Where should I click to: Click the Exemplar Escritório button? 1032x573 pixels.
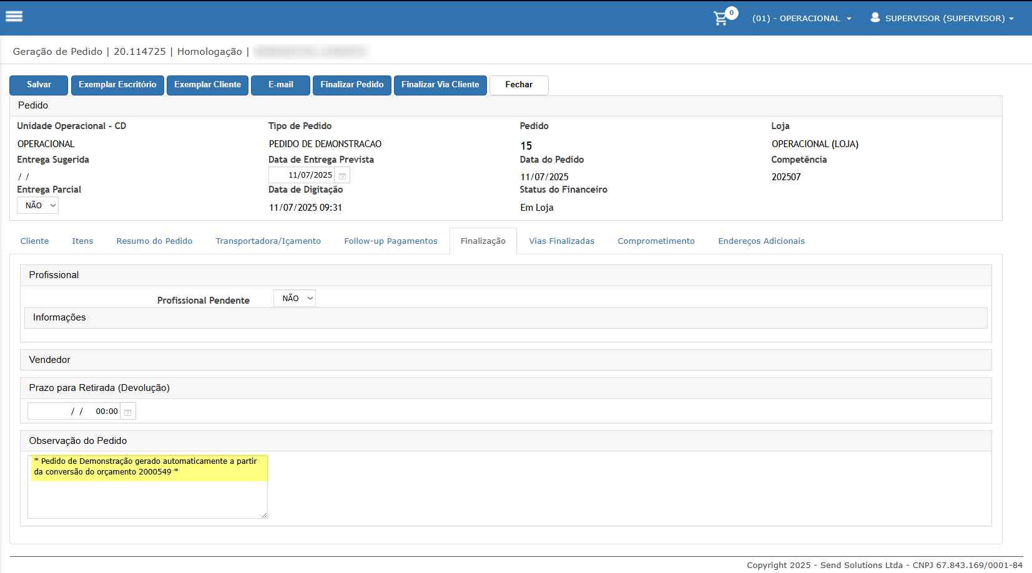click(x=117, y=85)
